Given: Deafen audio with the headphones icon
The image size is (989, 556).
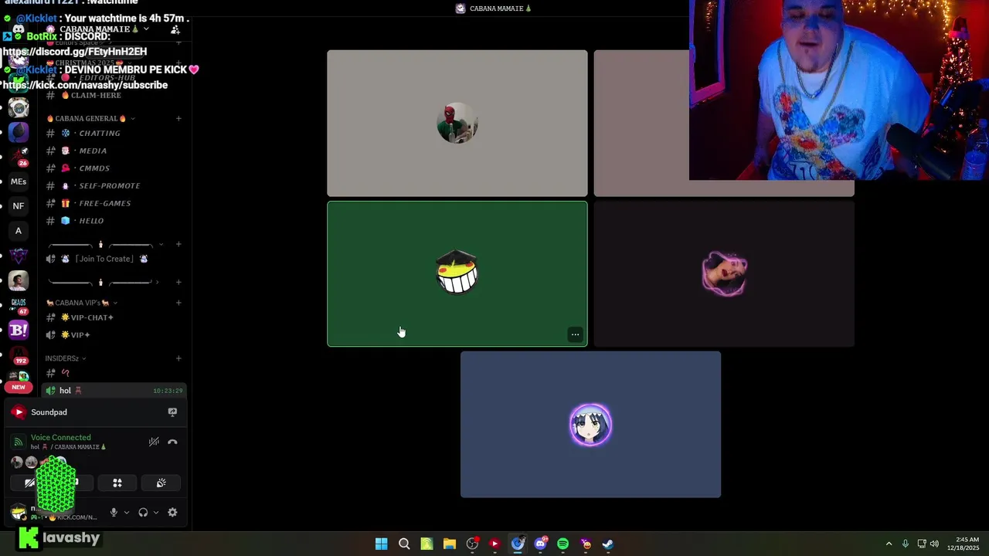Looking at the screenshot, I should coord(143,512).
